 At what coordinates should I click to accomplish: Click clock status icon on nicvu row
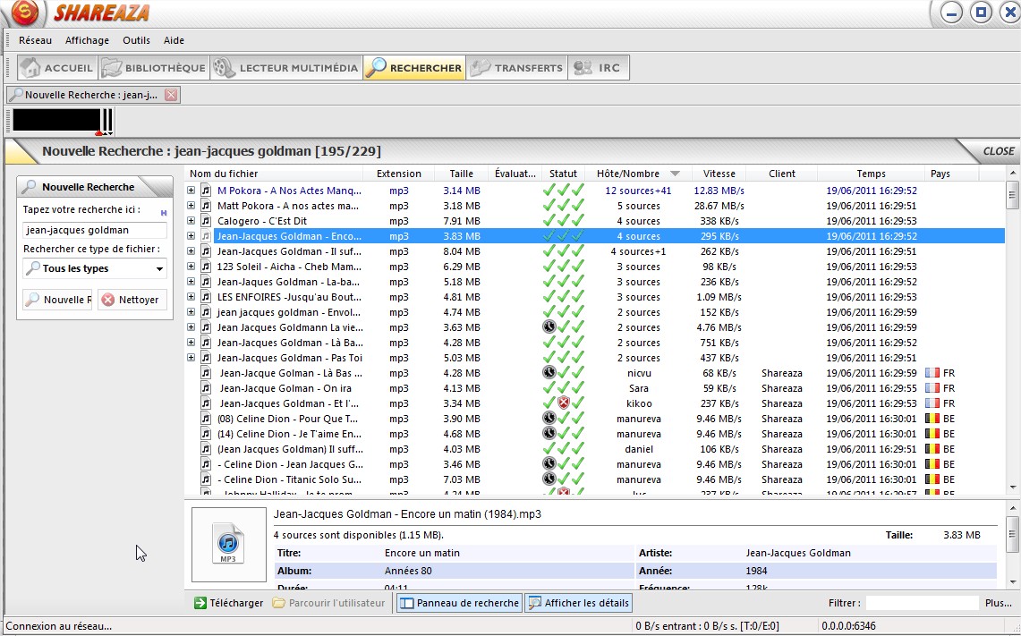(549, 372)
